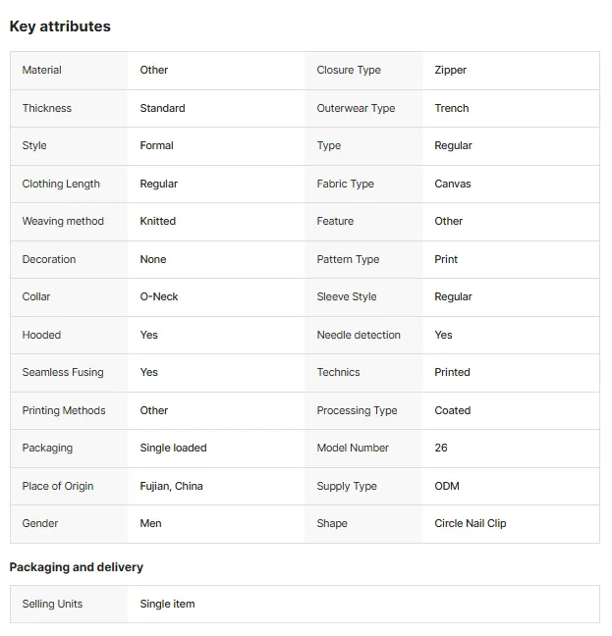Click the O-Neck collar value
The image size is (612, 636).
159,296
